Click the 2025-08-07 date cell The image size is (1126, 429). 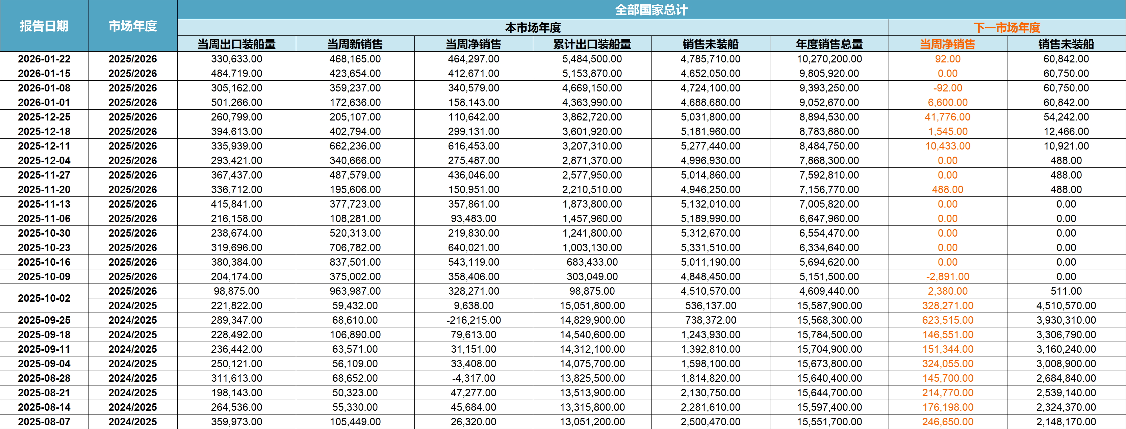[x=44, y=422]
